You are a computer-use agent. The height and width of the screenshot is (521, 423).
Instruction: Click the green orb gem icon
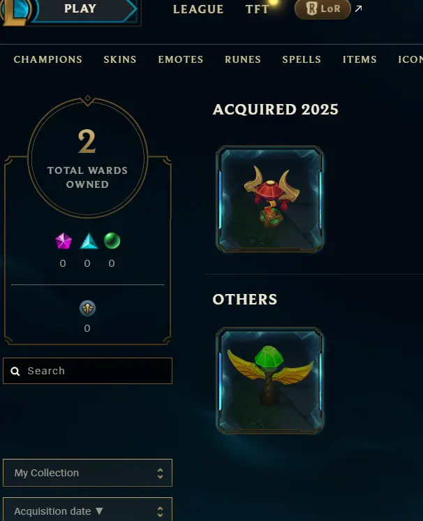(112, 240)
